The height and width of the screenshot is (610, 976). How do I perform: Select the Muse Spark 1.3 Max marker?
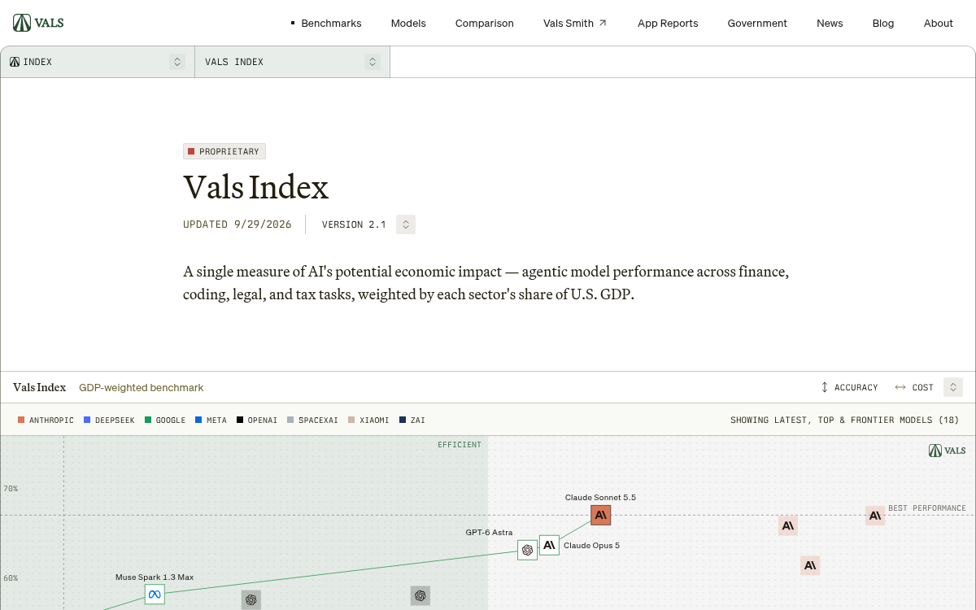tap(155, 595)
